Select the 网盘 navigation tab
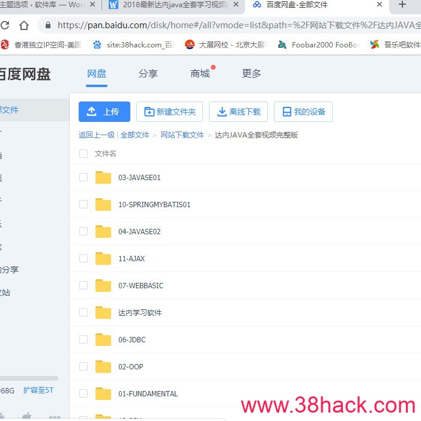Image resolution: width=421 pixels, height=421 pixels. [x=97, y=73]
